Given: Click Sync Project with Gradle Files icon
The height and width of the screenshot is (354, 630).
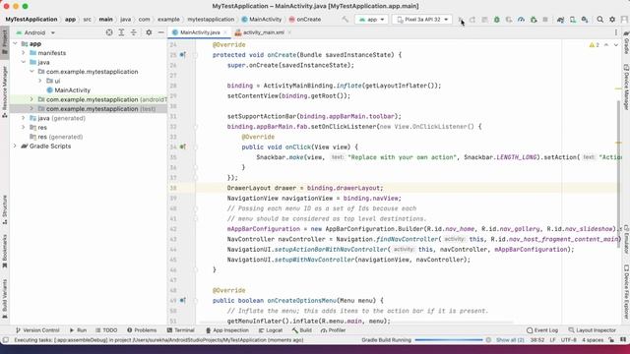Looking at the screenshot, I should [x=560, y=20].
